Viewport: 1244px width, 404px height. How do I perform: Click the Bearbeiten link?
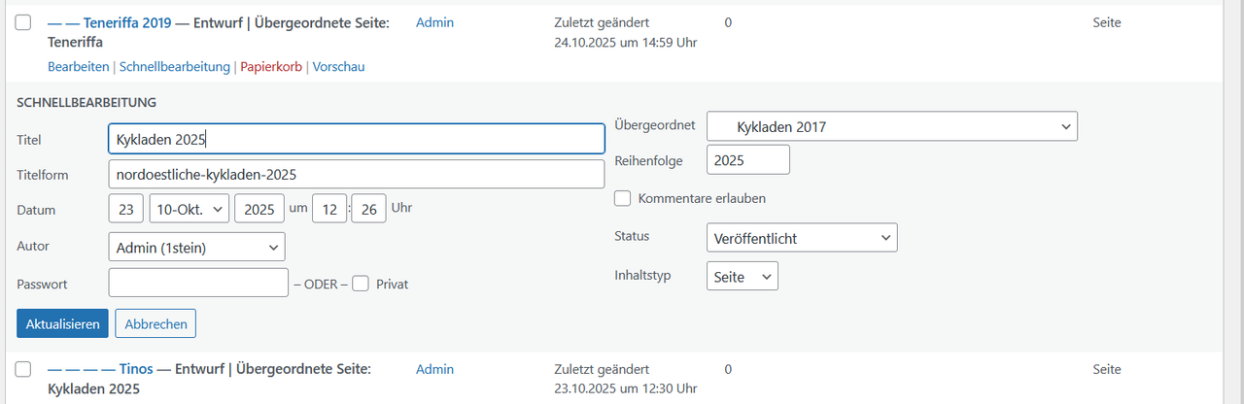point(78,67)
